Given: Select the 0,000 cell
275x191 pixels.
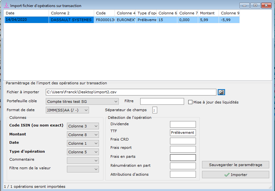Looking at the screenshot, I should (x=188, y=20).
